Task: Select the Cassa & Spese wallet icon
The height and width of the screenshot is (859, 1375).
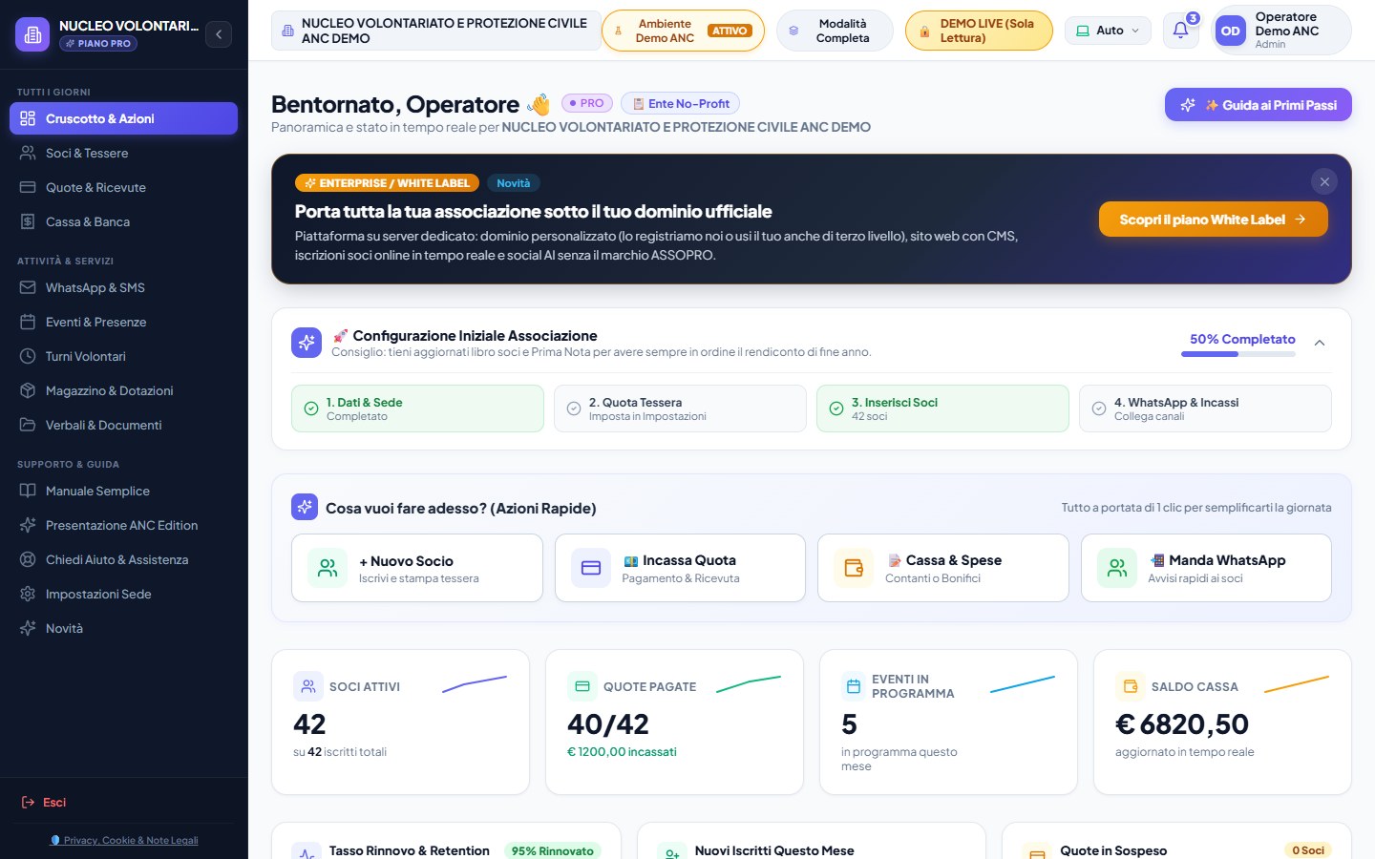Action: click(x=854, y=568)
